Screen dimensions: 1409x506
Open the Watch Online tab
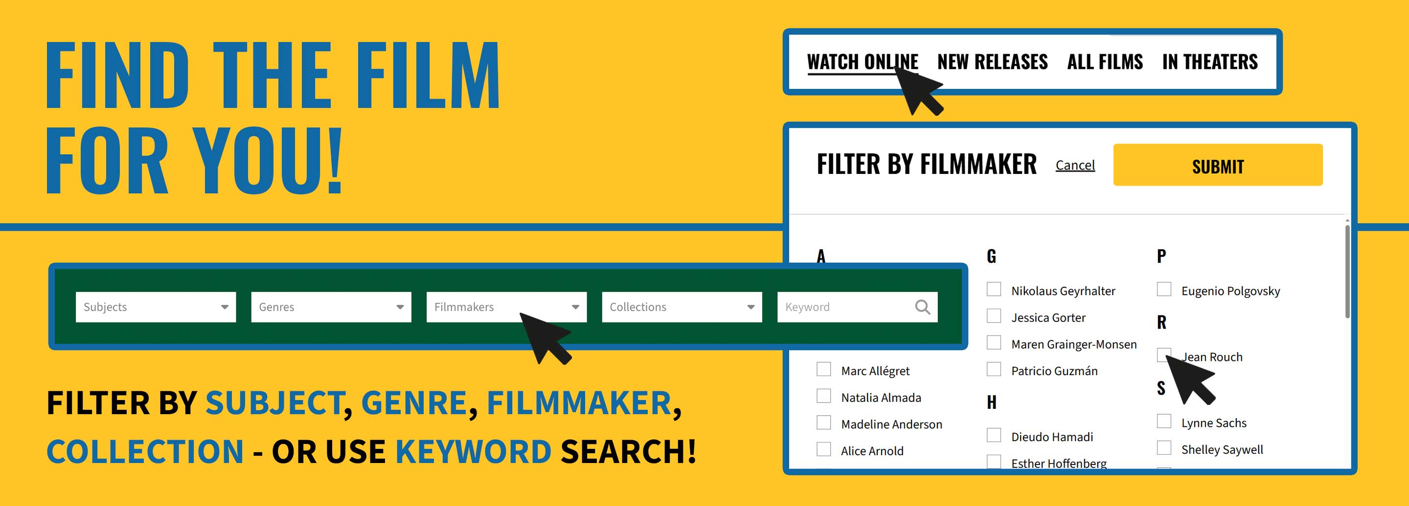tap(863, 62)
